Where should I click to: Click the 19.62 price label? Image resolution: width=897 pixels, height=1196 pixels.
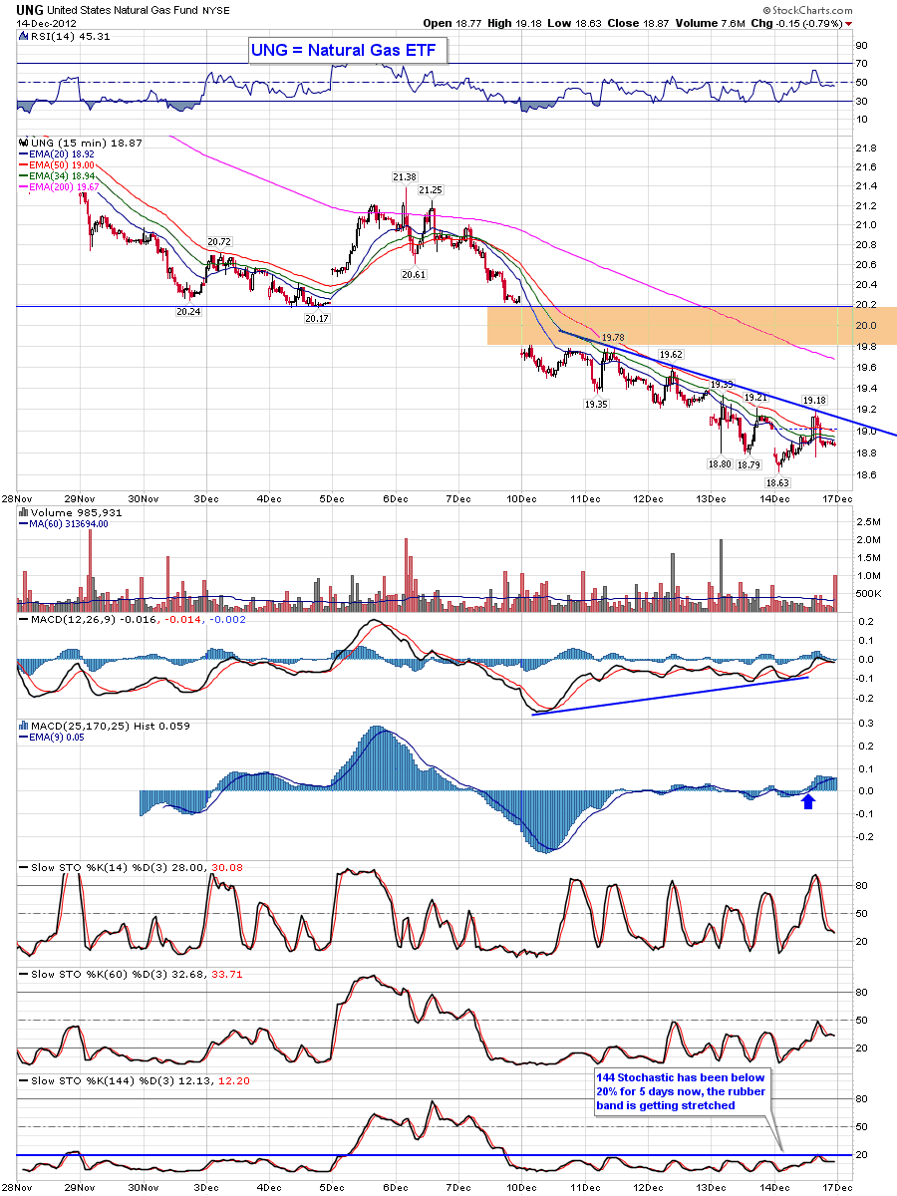click(x=671, y=355)
